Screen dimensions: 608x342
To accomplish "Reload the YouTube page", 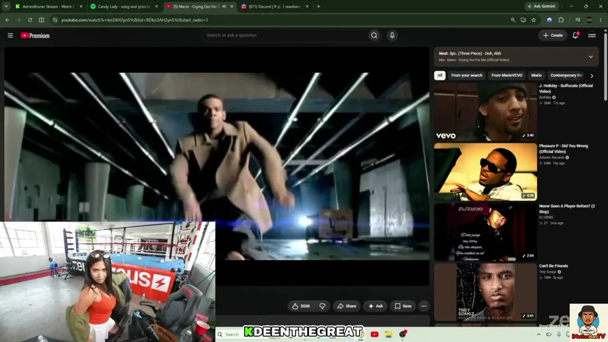I will [x=30, y=20].
